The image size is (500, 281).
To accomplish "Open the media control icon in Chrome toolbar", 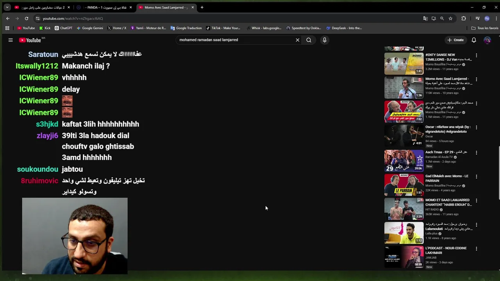I will coord(477,18).
